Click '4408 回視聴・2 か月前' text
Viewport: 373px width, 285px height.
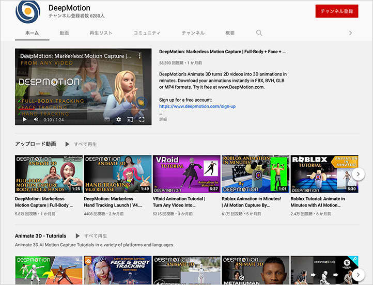tap(104, 214)
